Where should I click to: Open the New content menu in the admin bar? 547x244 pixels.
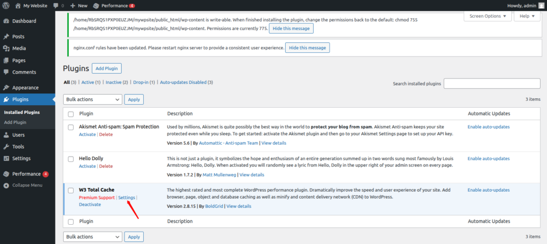(79, 6)
